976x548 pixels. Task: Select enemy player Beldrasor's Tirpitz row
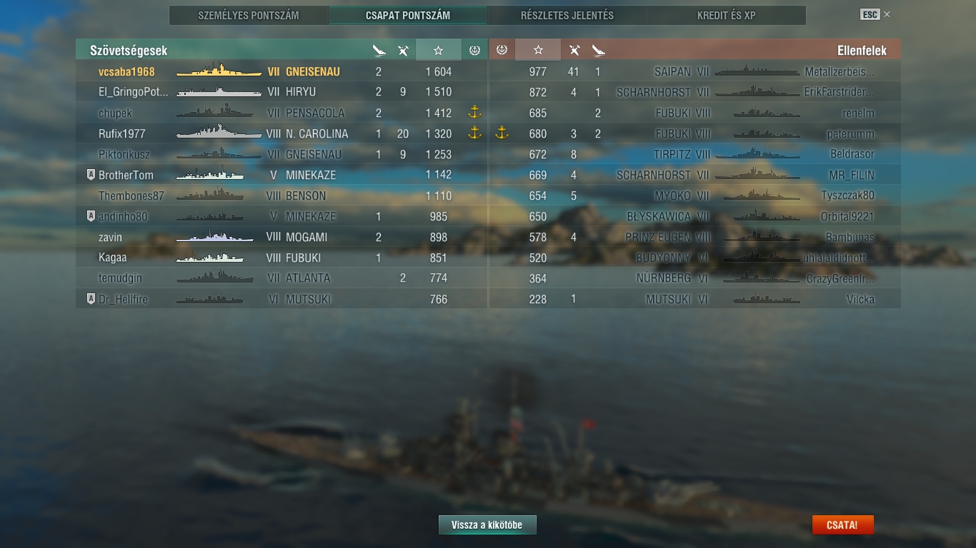694,154
